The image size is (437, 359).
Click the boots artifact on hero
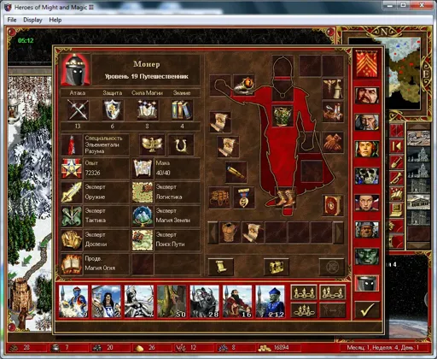click(286, 197)
